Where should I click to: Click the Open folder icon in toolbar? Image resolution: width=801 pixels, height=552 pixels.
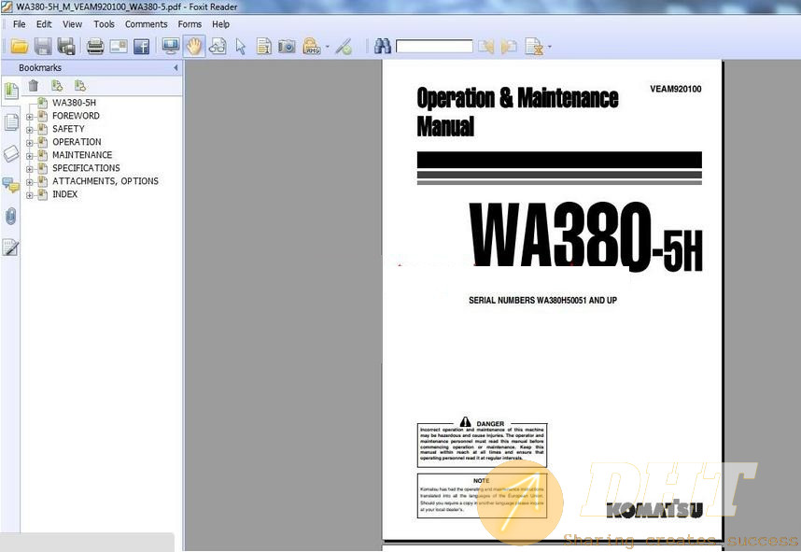(x=20, y=47)
